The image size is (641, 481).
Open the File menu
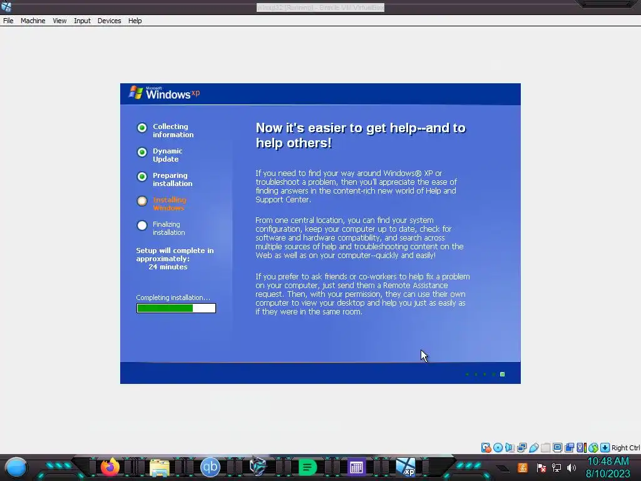pos(8,21)
